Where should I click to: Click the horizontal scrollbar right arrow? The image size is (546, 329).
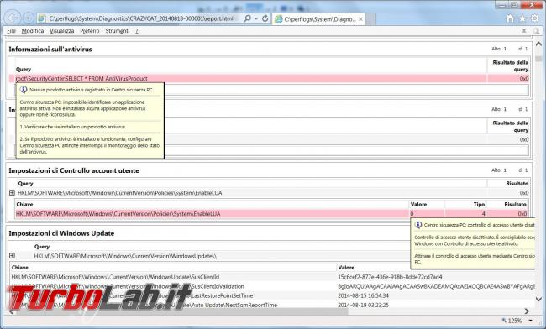coord(527,311)
